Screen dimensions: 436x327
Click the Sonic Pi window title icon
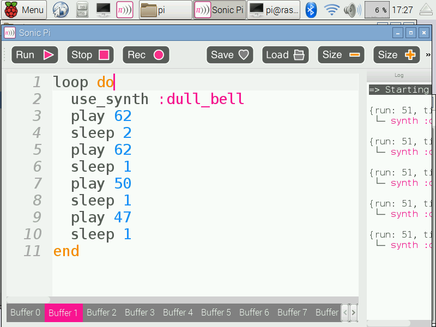10,33
